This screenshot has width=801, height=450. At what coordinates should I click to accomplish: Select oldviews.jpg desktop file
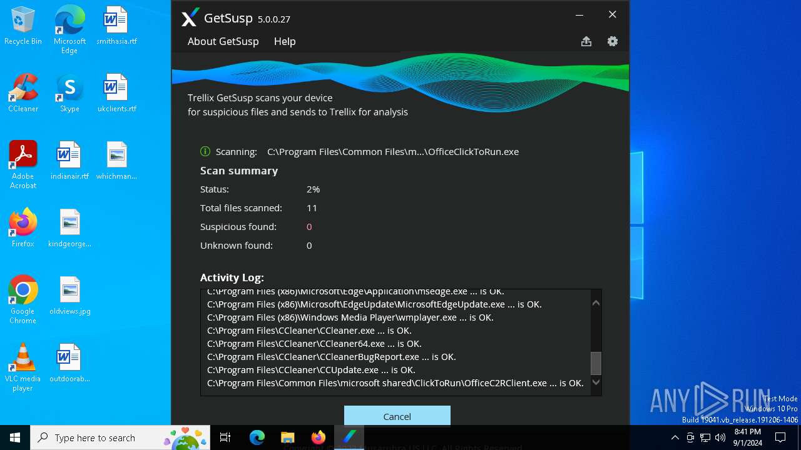[x=69, y=296]
